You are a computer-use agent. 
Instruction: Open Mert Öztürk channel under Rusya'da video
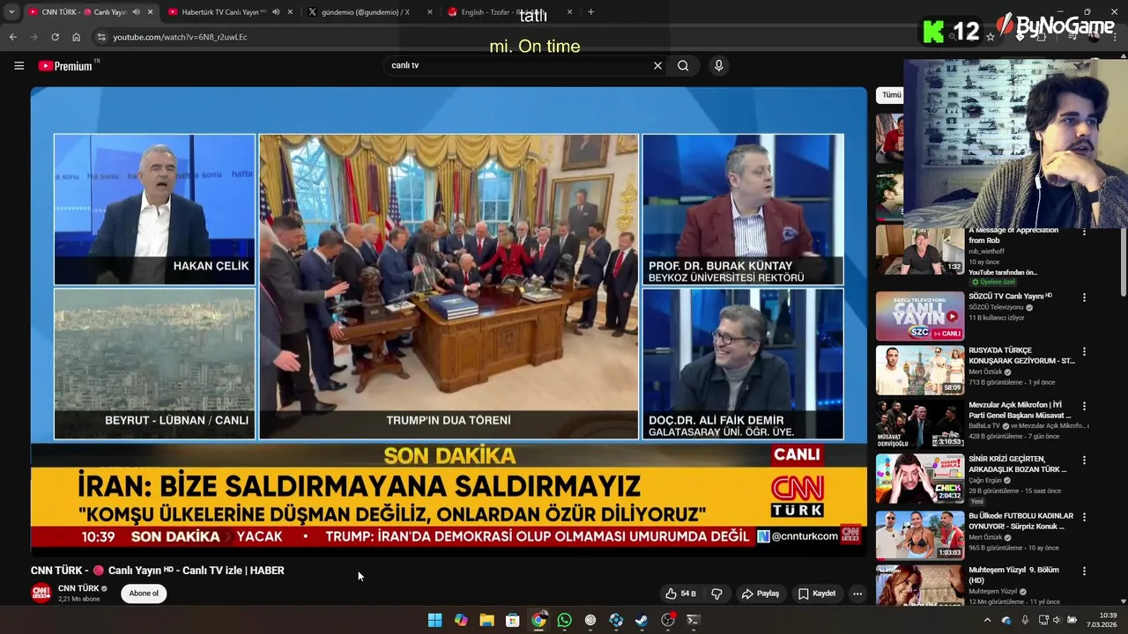click(x=986, y=372)
